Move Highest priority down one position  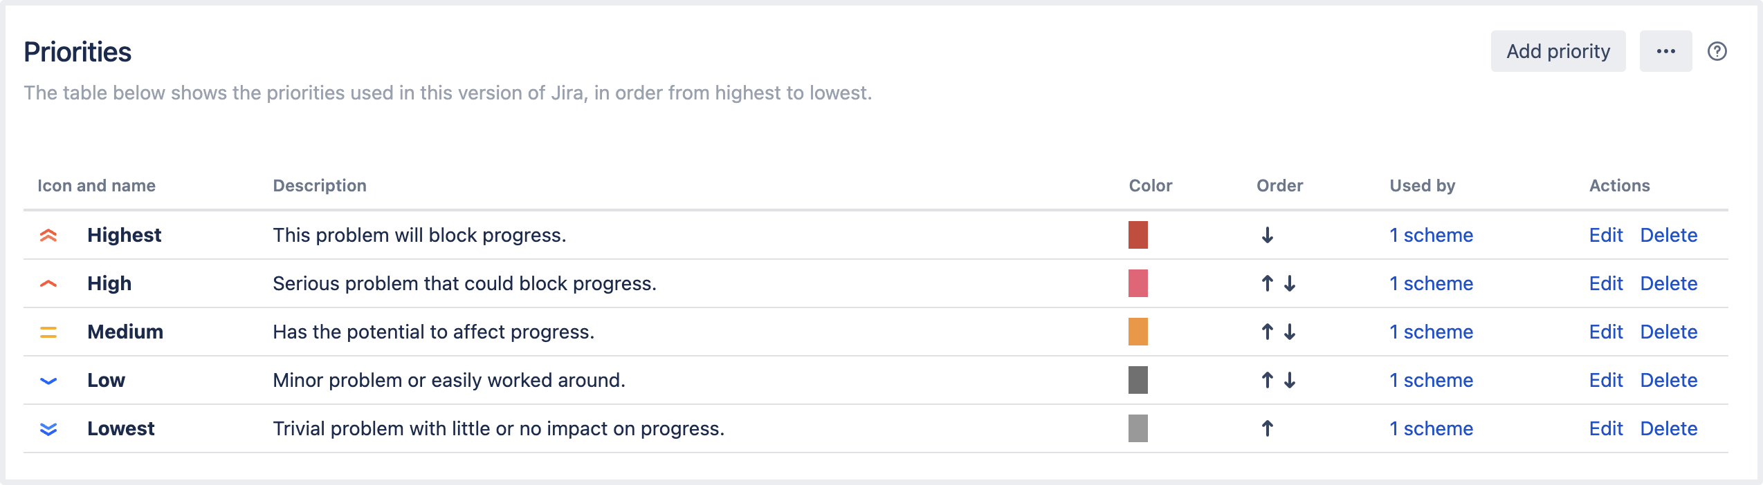[1267, 236]
